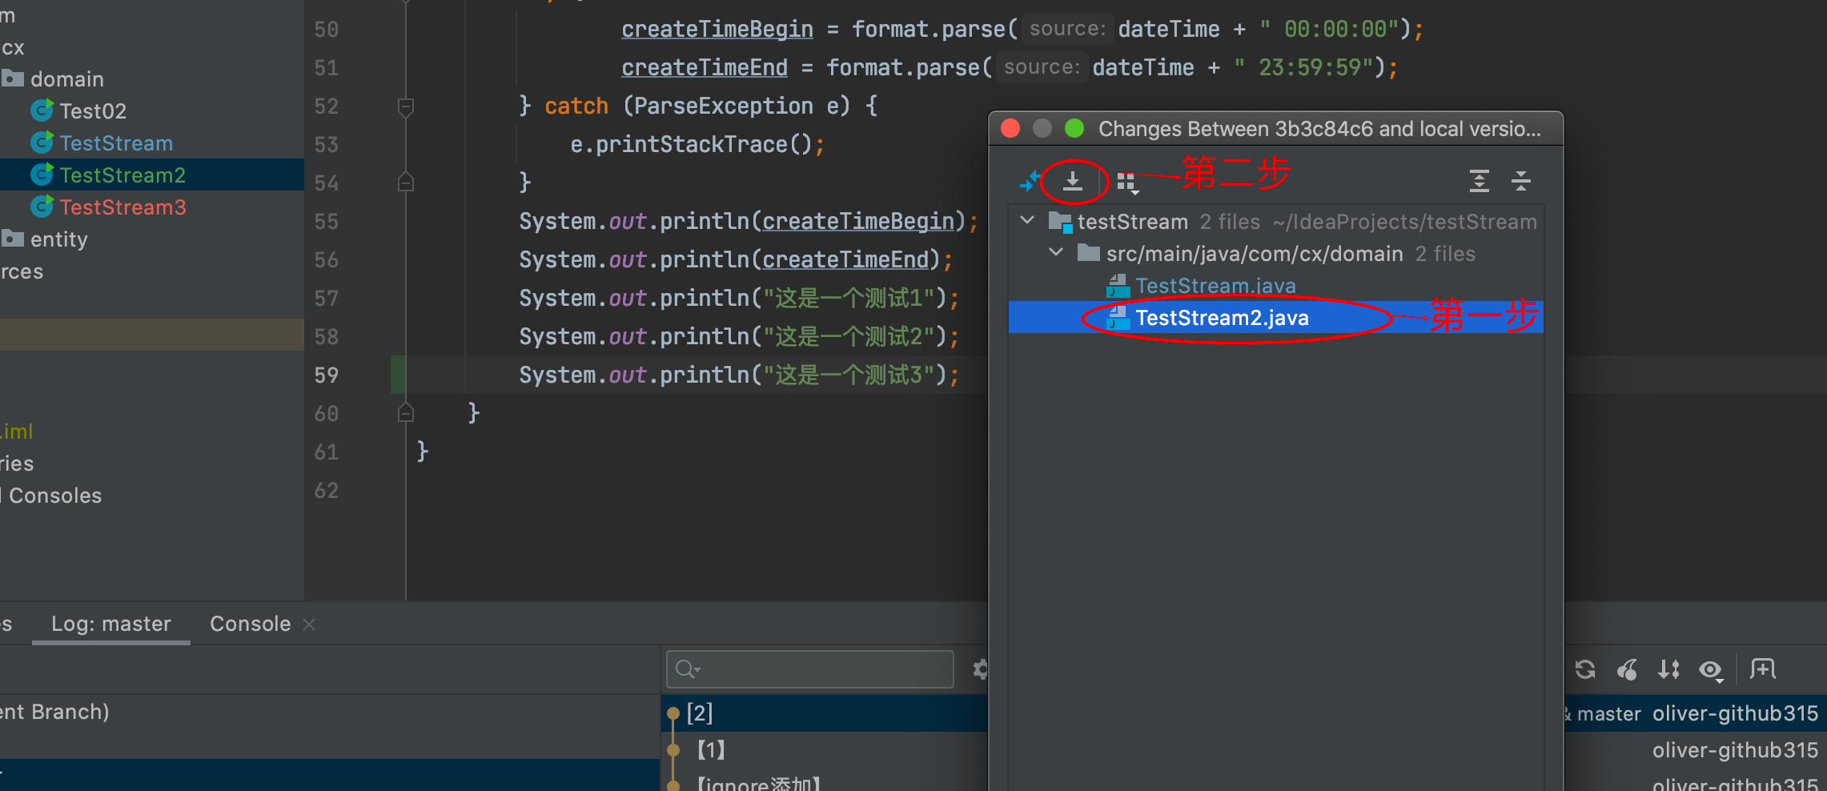Select testStream module row in changes tree

[1276, 222]
